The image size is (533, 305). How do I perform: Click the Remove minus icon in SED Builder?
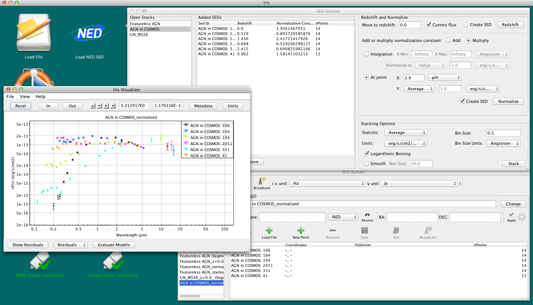(332, 230)
